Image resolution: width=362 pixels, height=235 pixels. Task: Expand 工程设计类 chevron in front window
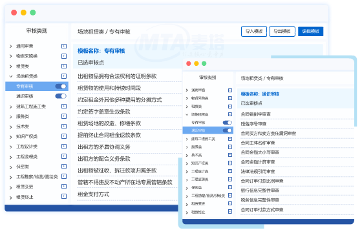tap(187, 172)
